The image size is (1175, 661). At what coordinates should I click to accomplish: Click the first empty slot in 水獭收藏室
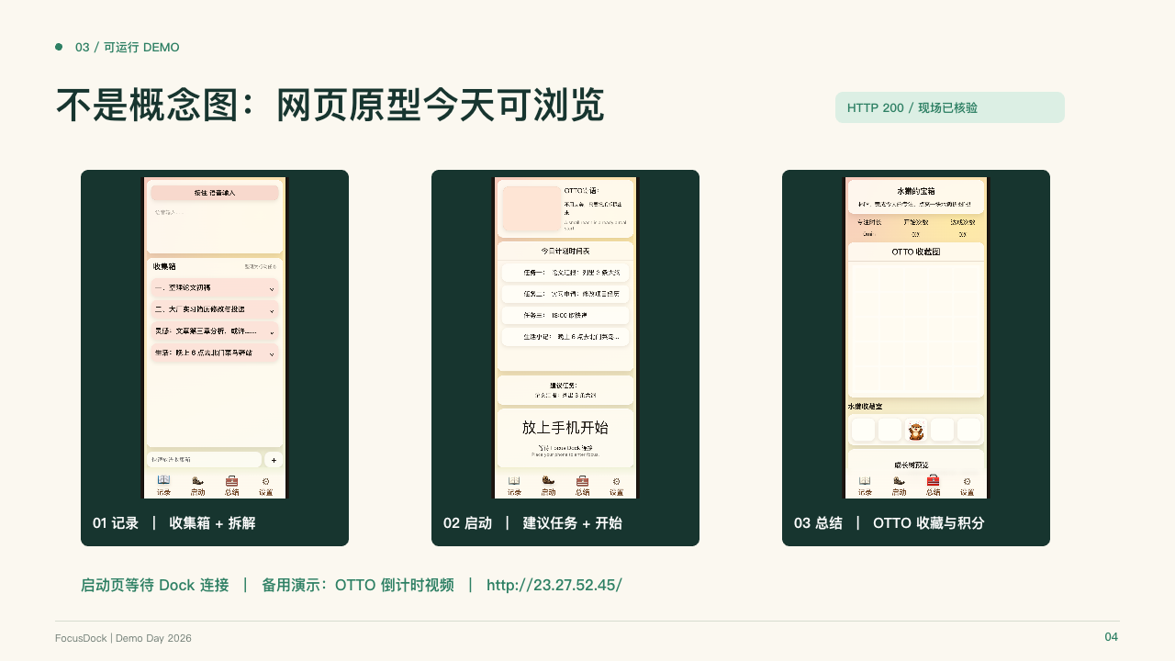click(x=863, y=430)
